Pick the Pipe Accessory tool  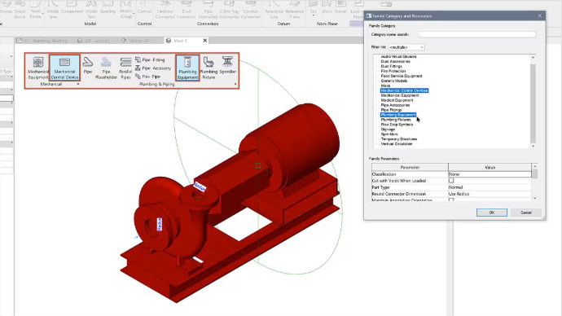pyautogui.click(x=153, y=68)
